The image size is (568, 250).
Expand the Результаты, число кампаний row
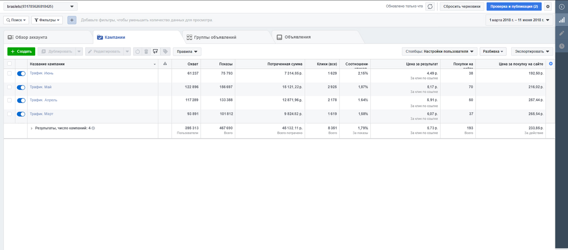[x=32, y=128]
